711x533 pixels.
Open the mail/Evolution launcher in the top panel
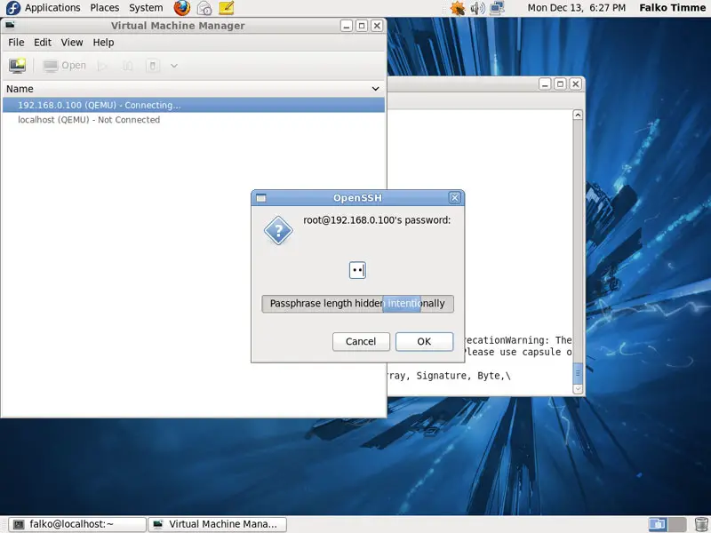point(204,8)
